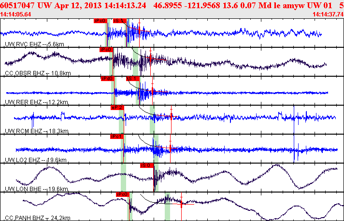Click the start time 14:14:05.64
344x221 pixels.
[15, 14]
